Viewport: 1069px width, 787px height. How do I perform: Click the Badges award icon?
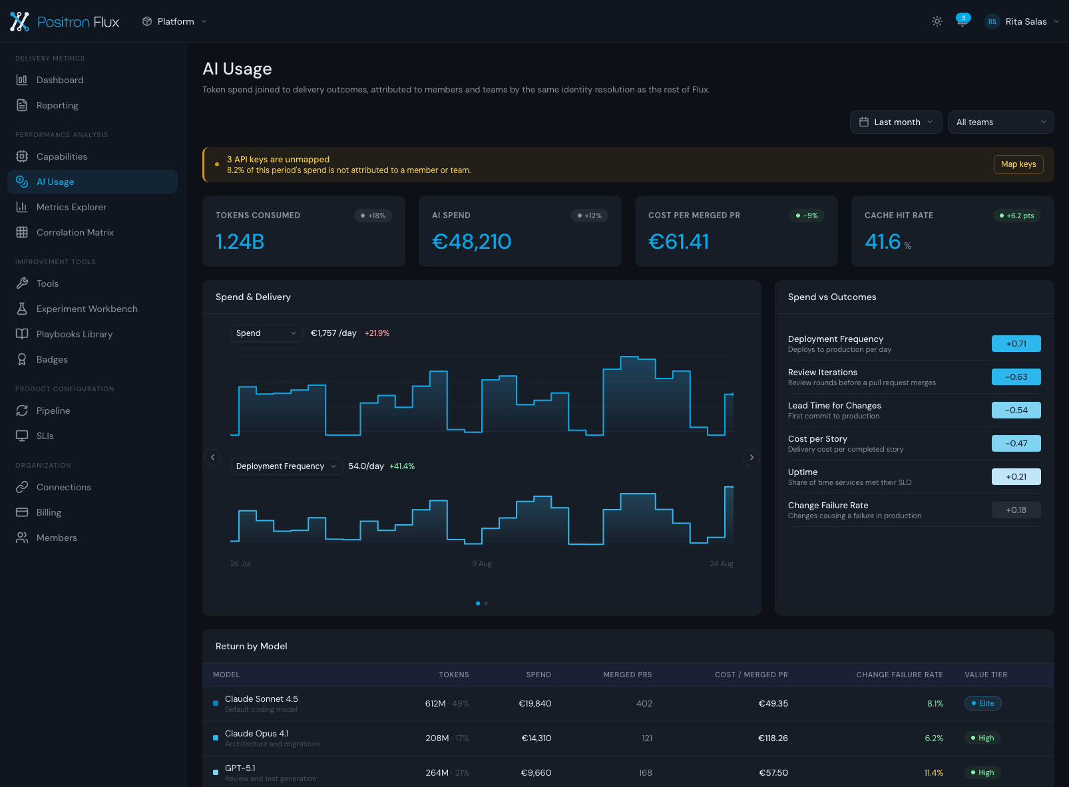tap(22, 359)
